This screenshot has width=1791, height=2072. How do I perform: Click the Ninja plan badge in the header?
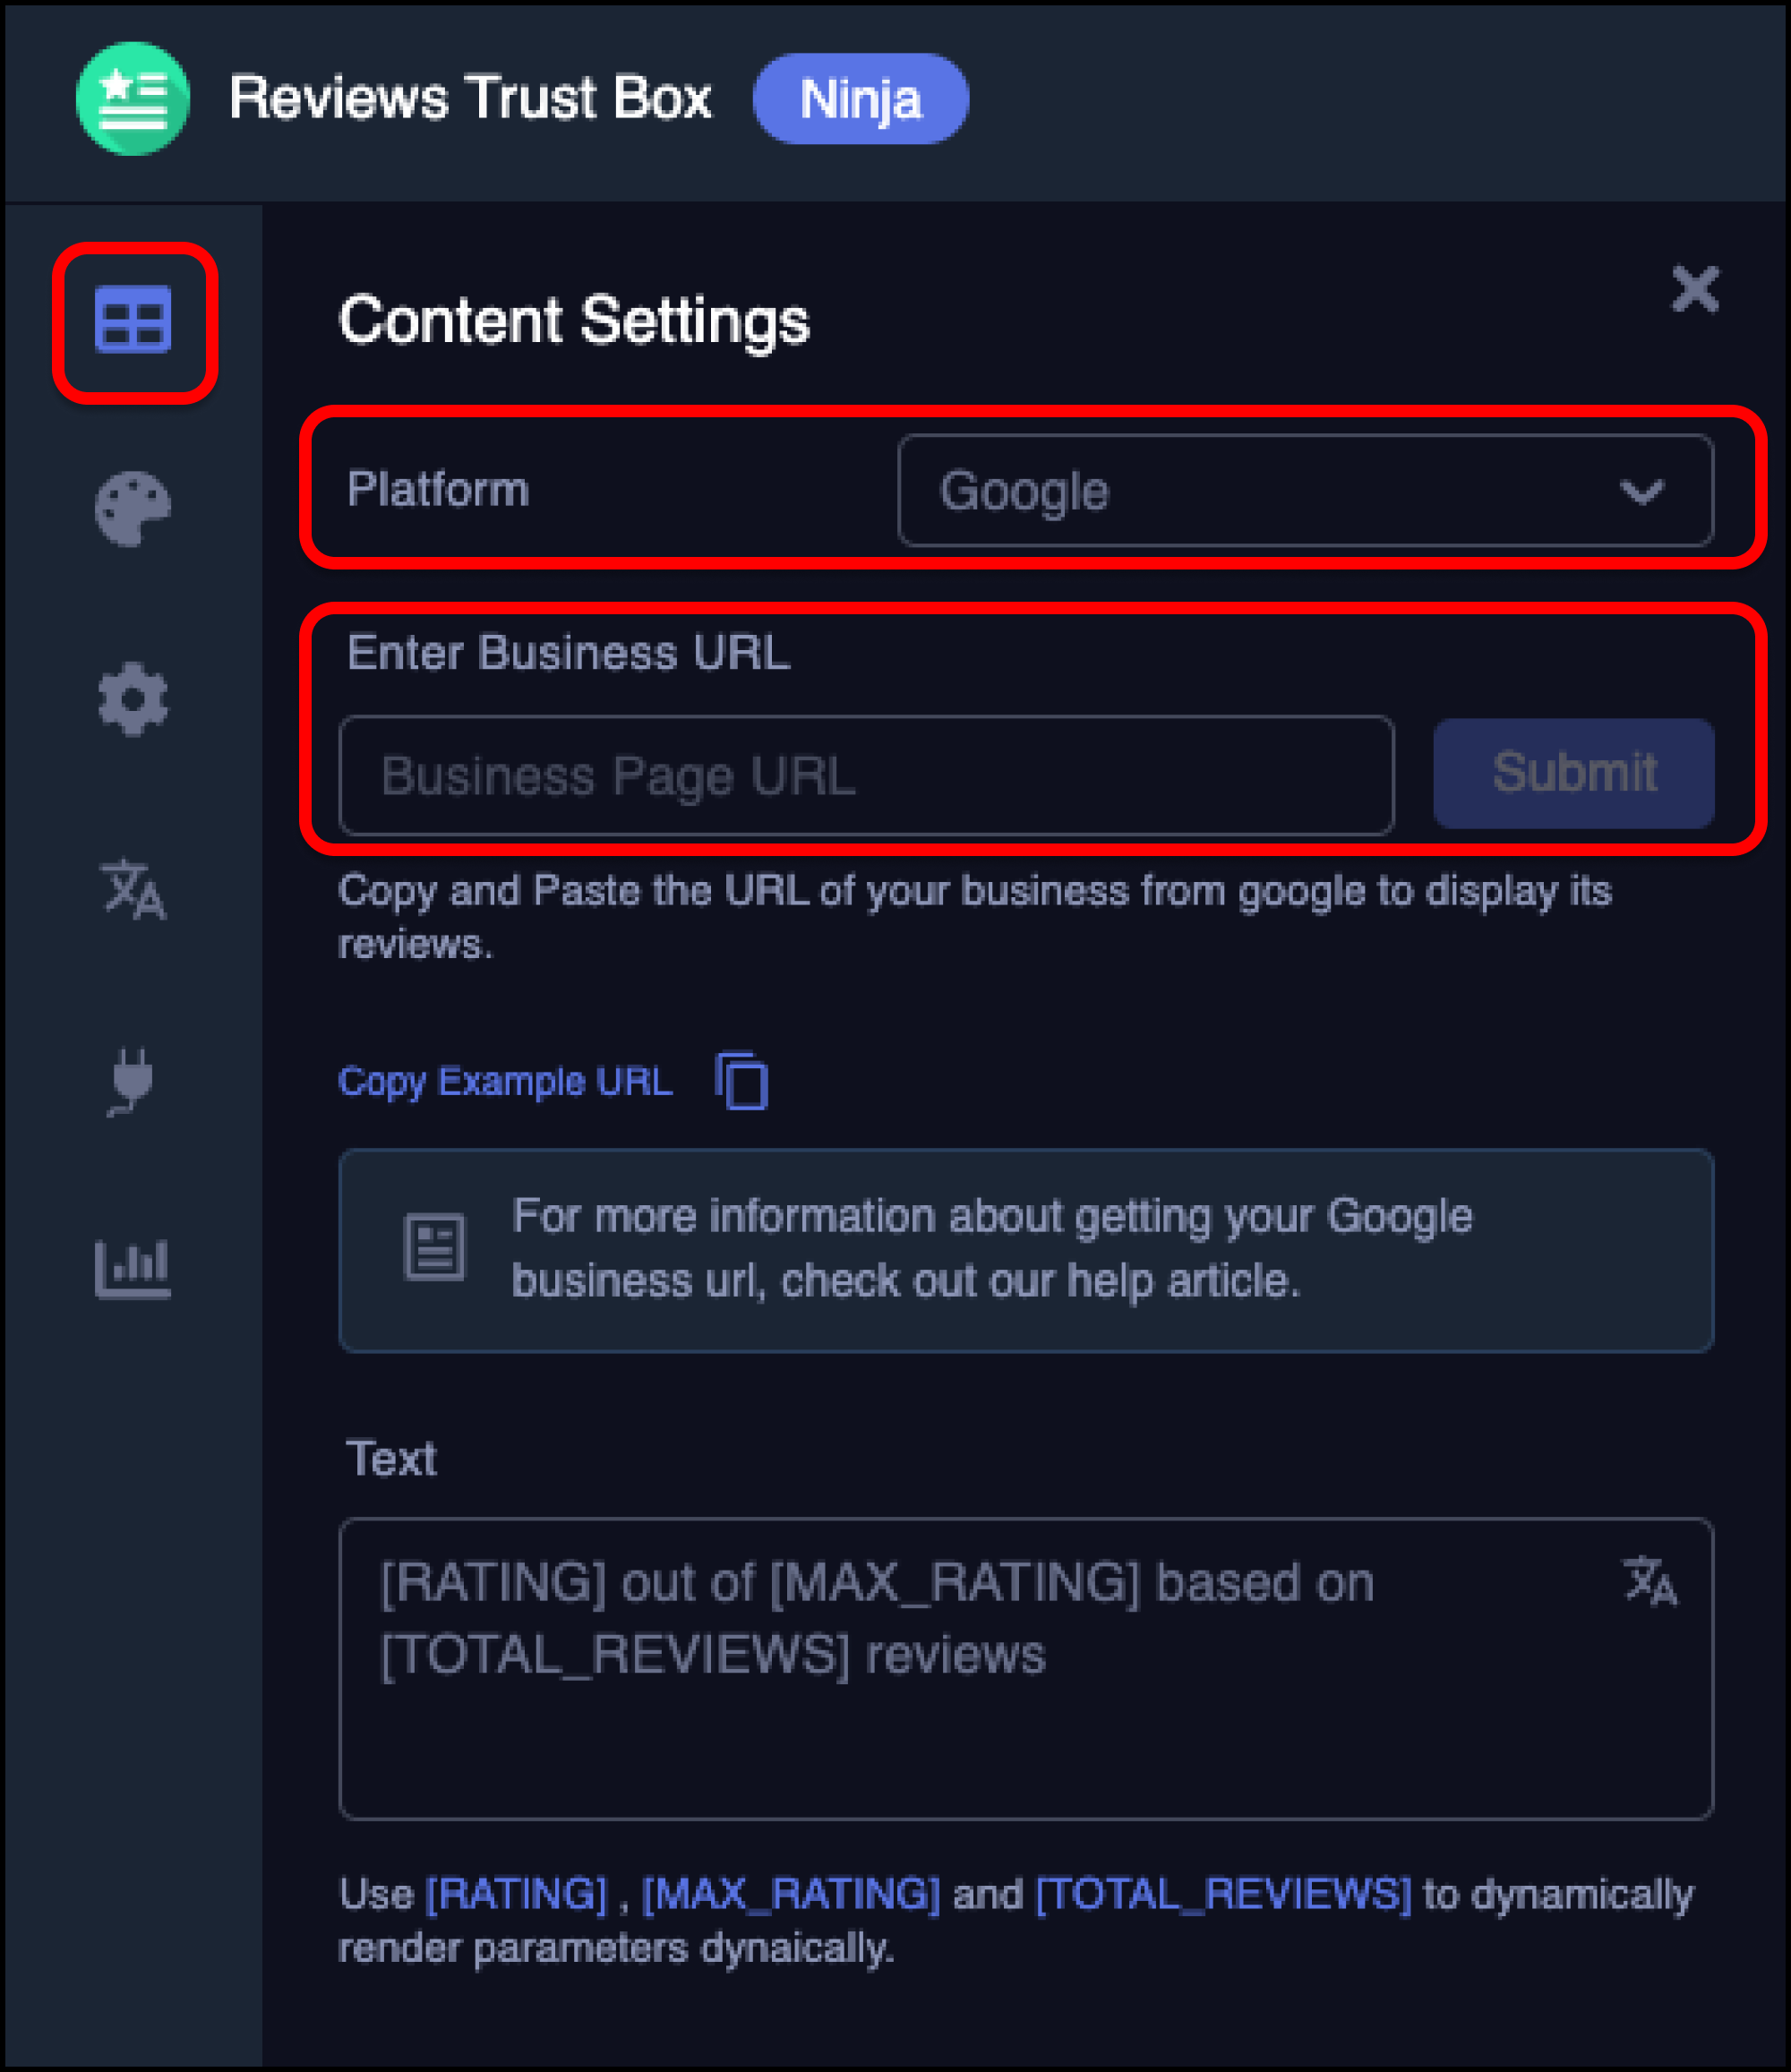[x=862, y=98]
